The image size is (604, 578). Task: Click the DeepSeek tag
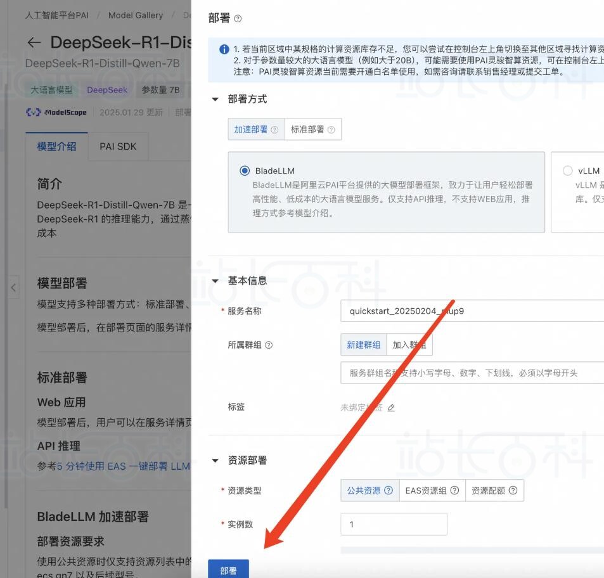click(x=107, y=90)
